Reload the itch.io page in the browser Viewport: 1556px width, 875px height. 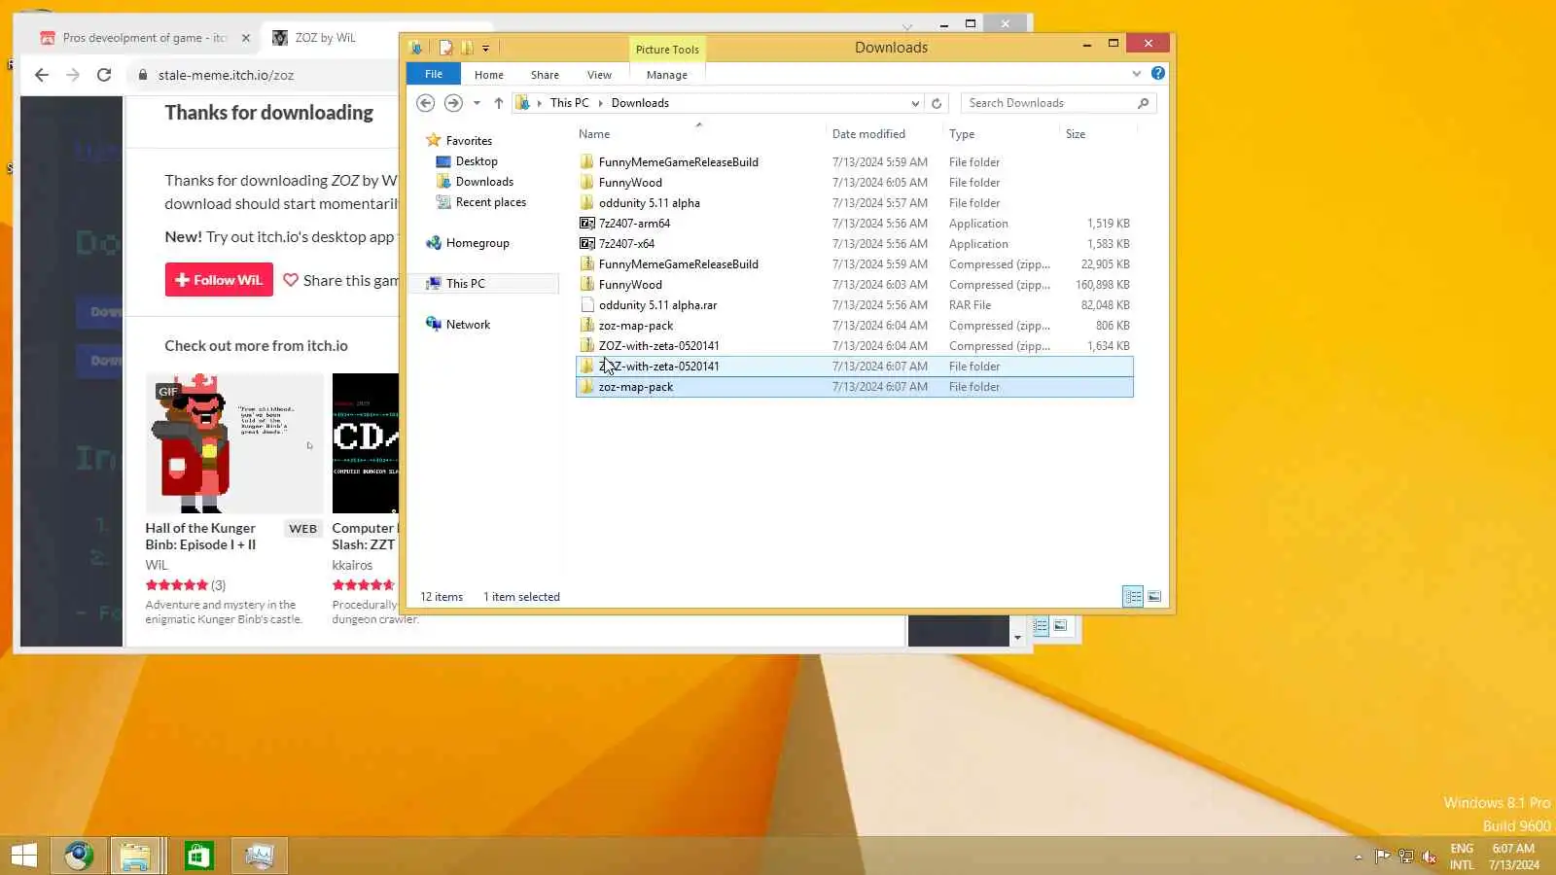tap(104, 75)
